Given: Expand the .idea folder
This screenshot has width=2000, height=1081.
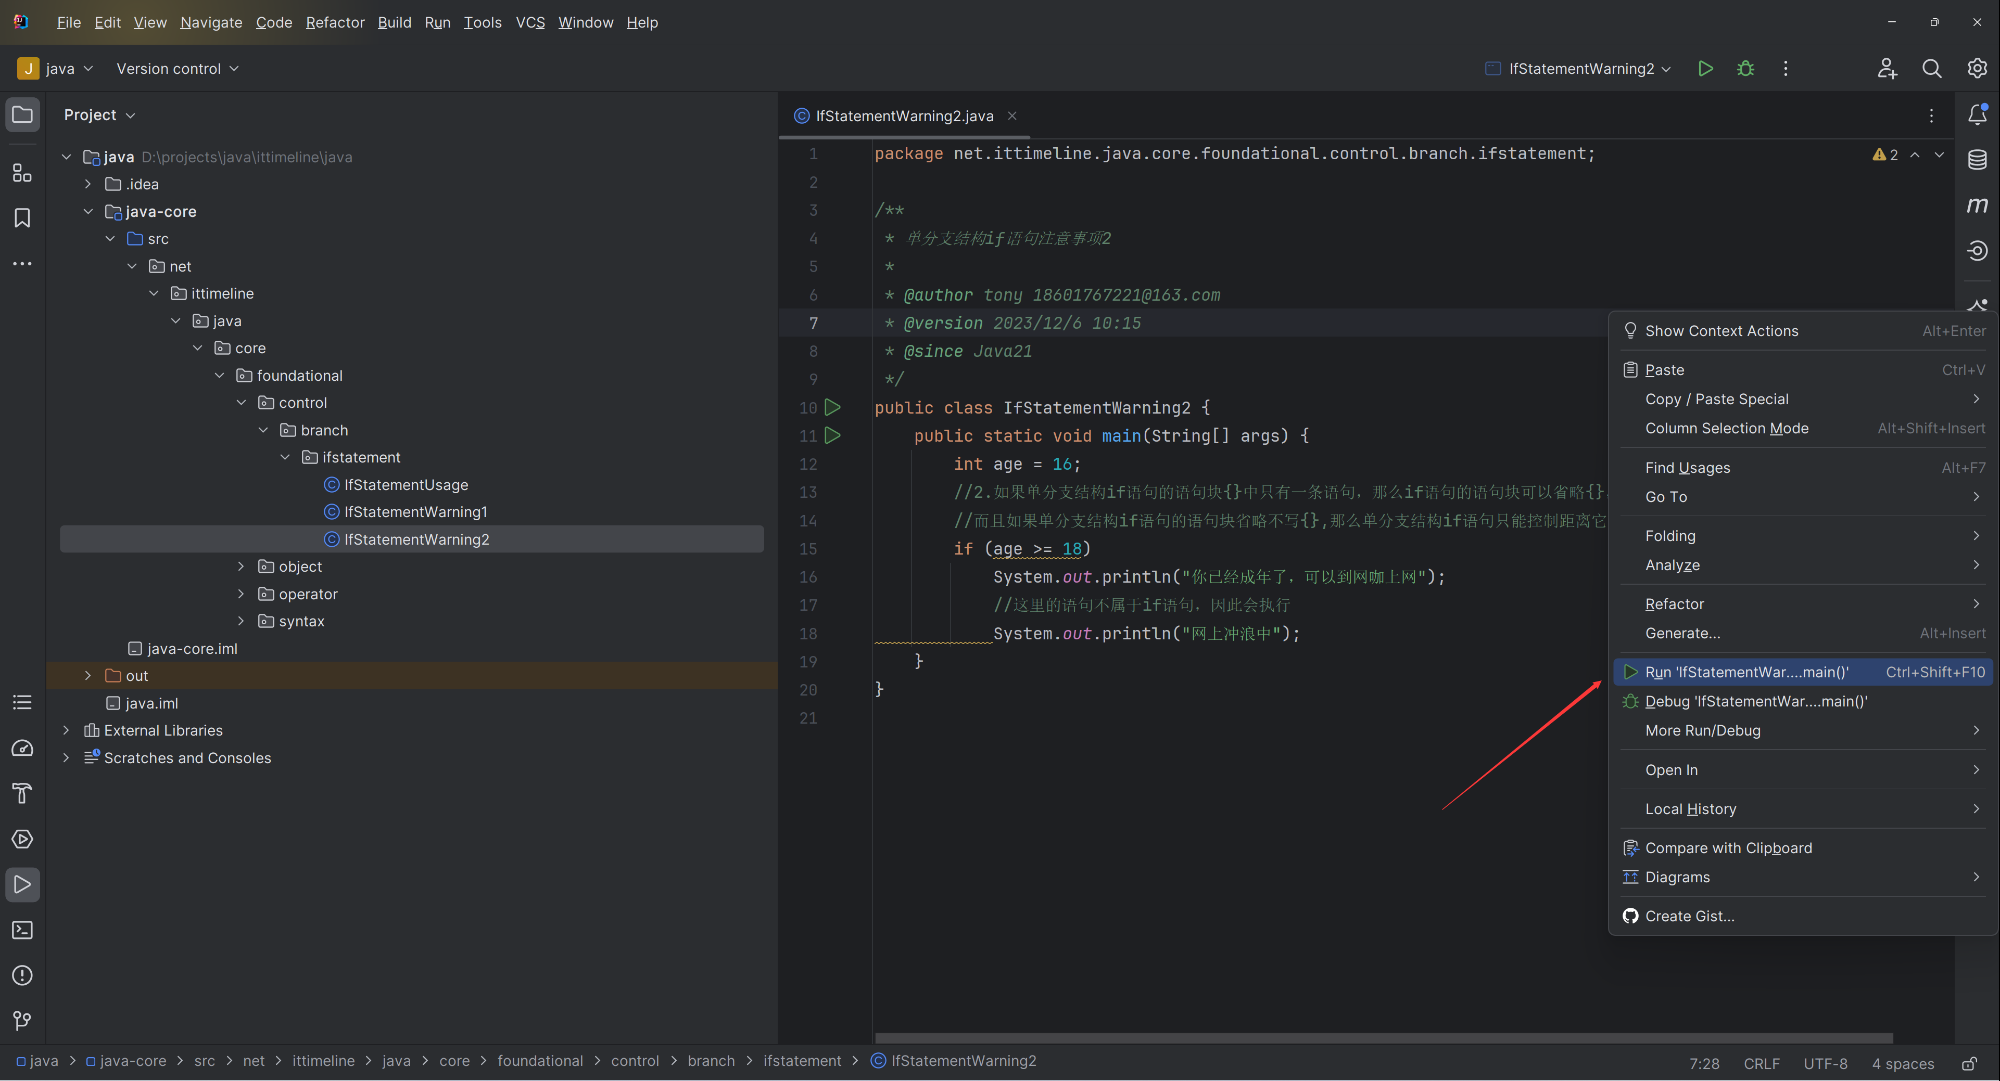Looking at the screenshot, I should click(x=88, y=184).
